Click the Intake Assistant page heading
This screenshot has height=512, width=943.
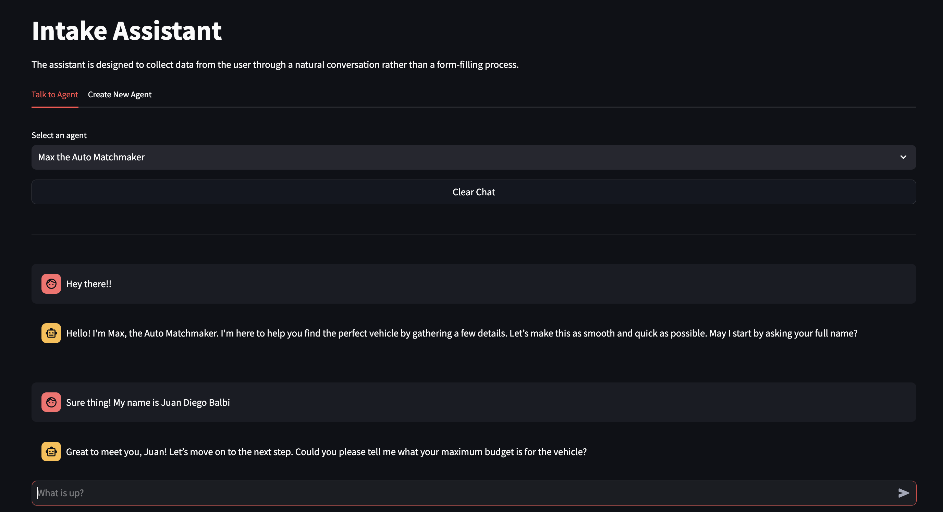point(127,31)
